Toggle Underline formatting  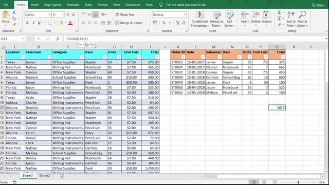tap(39, 23)
